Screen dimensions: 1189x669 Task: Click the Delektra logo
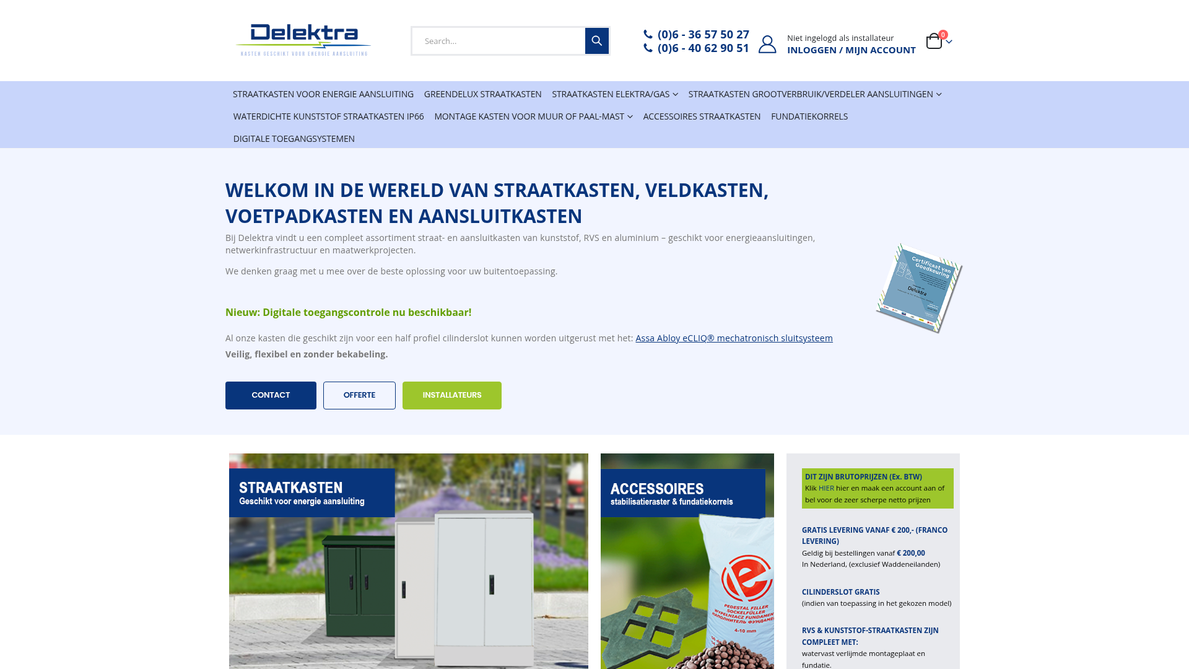[x=303, y=40]
